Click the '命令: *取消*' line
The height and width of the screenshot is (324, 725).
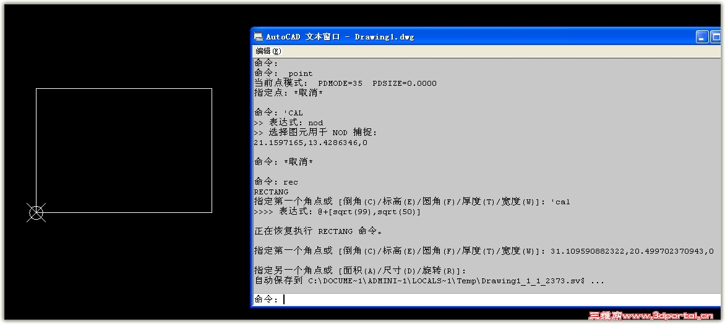point(283,162)
